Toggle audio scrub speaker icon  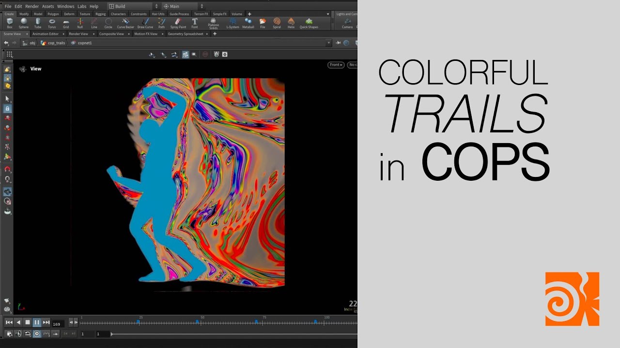click(x=18, y=333)
